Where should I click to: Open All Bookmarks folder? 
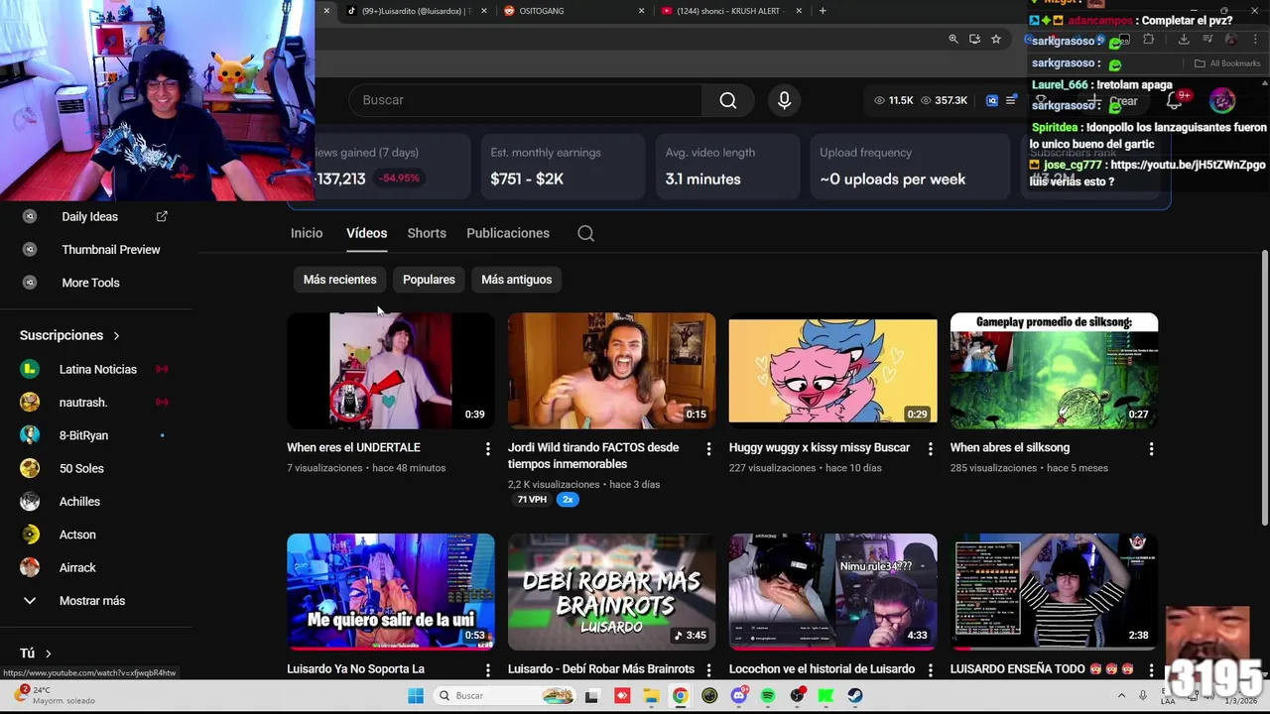click(x=1227, y=63)
